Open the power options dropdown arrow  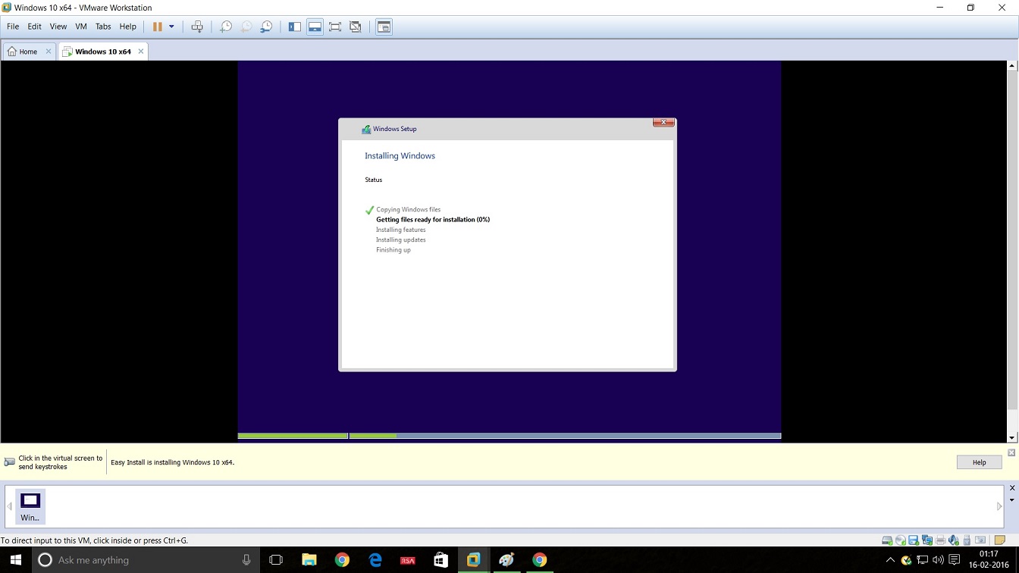pos(171,27)
